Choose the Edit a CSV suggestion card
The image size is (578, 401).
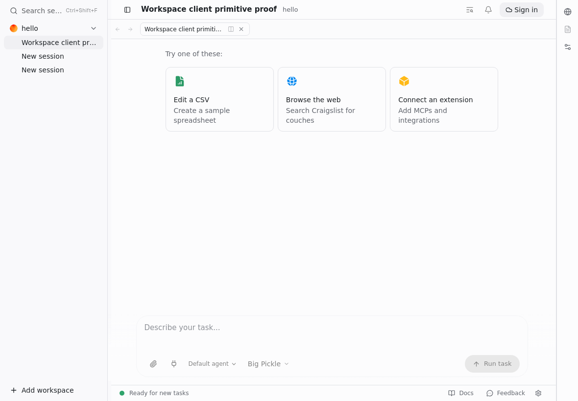[220, 99]
